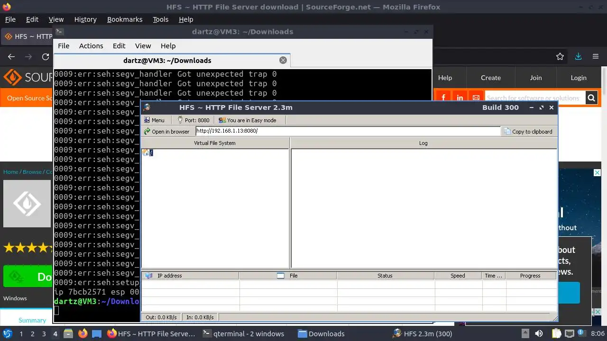This screenshot has width=607, height=341.
Task: Open the terminal window Edit menu
Action: [119, 46]
